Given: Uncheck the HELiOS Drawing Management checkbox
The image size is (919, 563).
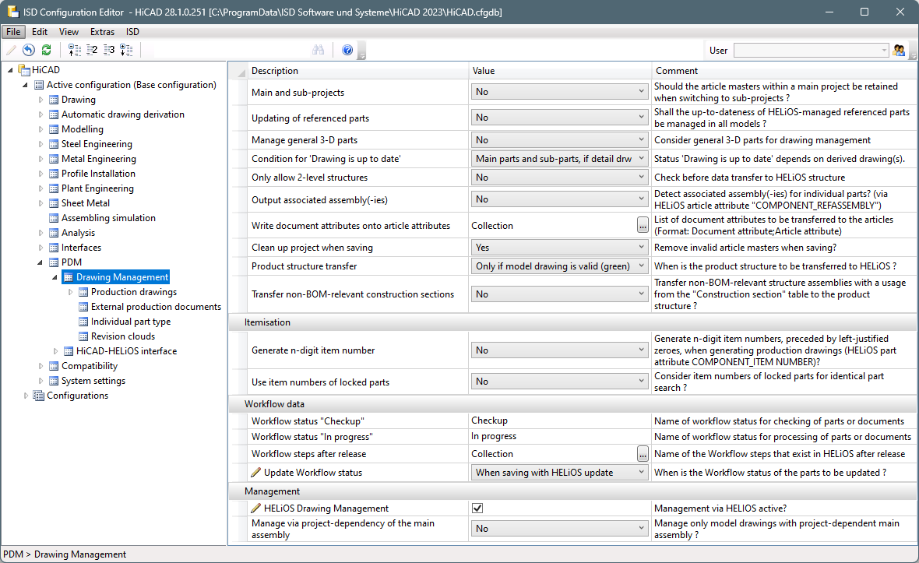Looking at the screenshot, I should [477, 508].
